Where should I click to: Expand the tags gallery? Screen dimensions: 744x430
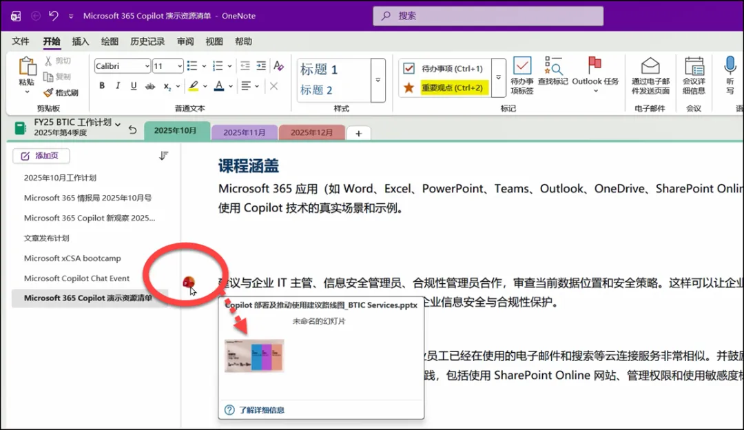498,77
